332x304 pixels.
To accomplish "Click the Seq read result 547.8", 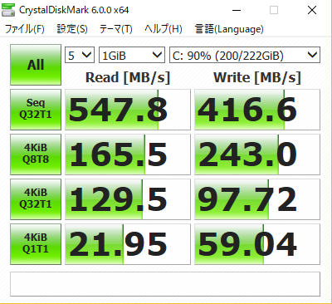I will click(128, 110).
